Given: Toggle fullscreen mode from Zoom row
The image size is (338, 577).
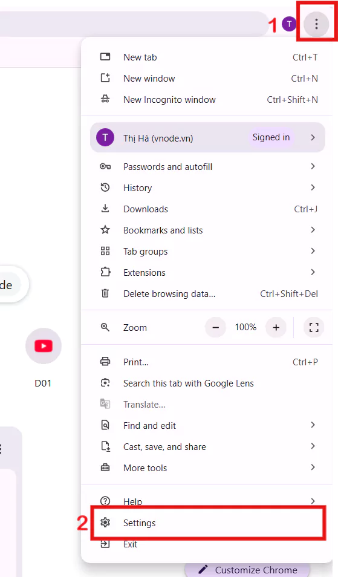Looking at the screenshot, I should [314, 327].
